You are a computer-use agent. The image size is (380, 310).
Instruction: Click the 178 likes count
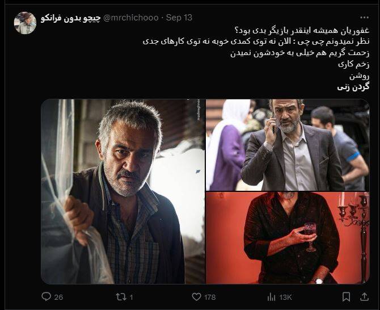(x=210, y=297)
